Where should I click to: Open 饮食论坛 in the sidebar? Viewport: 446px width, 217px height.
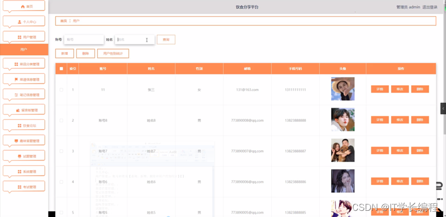click(x=24, y=125)
